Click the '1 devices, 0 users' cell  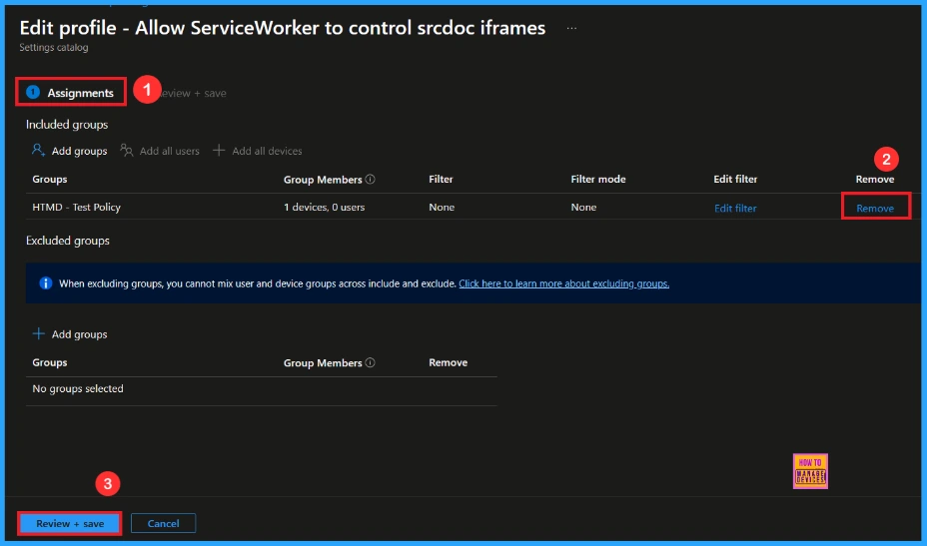pos(324,207)
